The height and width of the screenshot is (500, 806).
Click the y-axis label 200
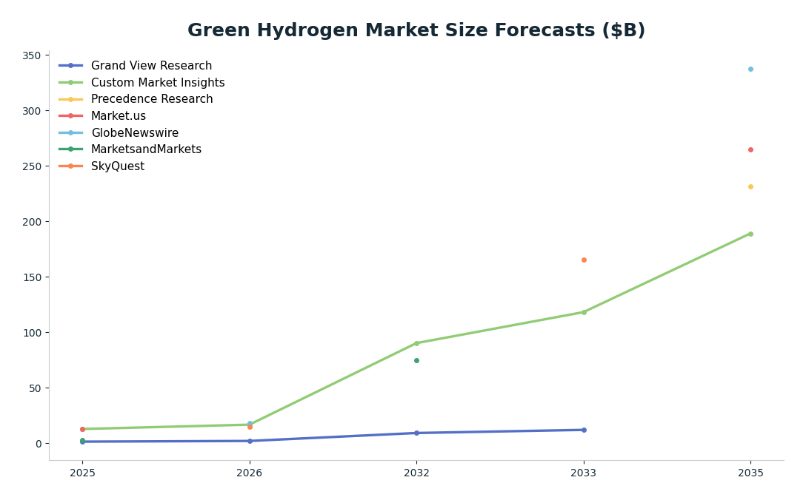coord(32,222)
